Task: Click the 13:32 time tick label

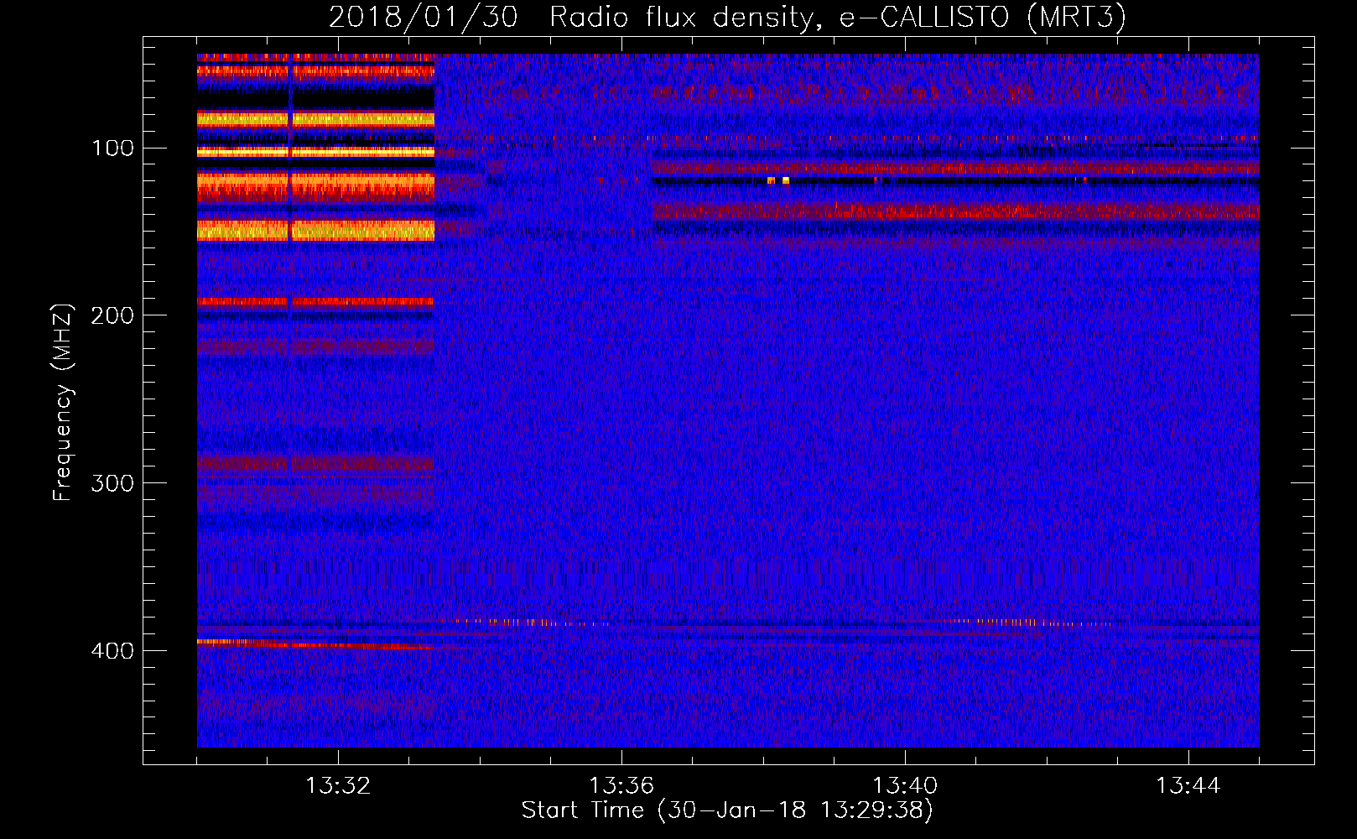Action: (338, 786)
